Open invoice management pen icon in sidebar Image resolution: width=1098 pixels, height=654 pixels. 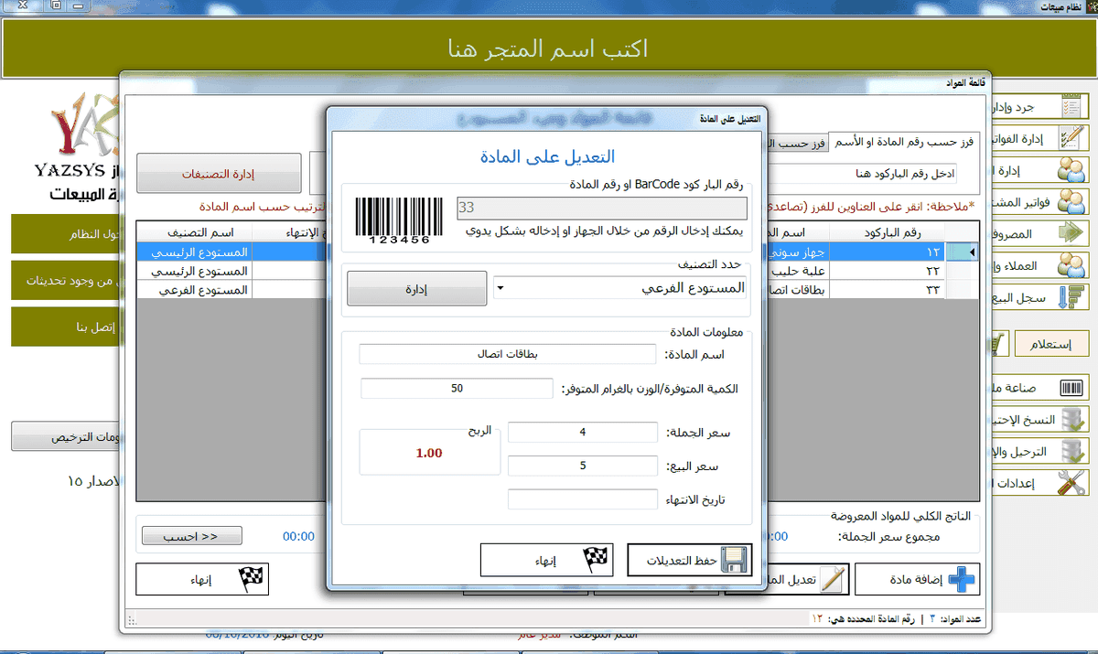tap(1070, 138)
